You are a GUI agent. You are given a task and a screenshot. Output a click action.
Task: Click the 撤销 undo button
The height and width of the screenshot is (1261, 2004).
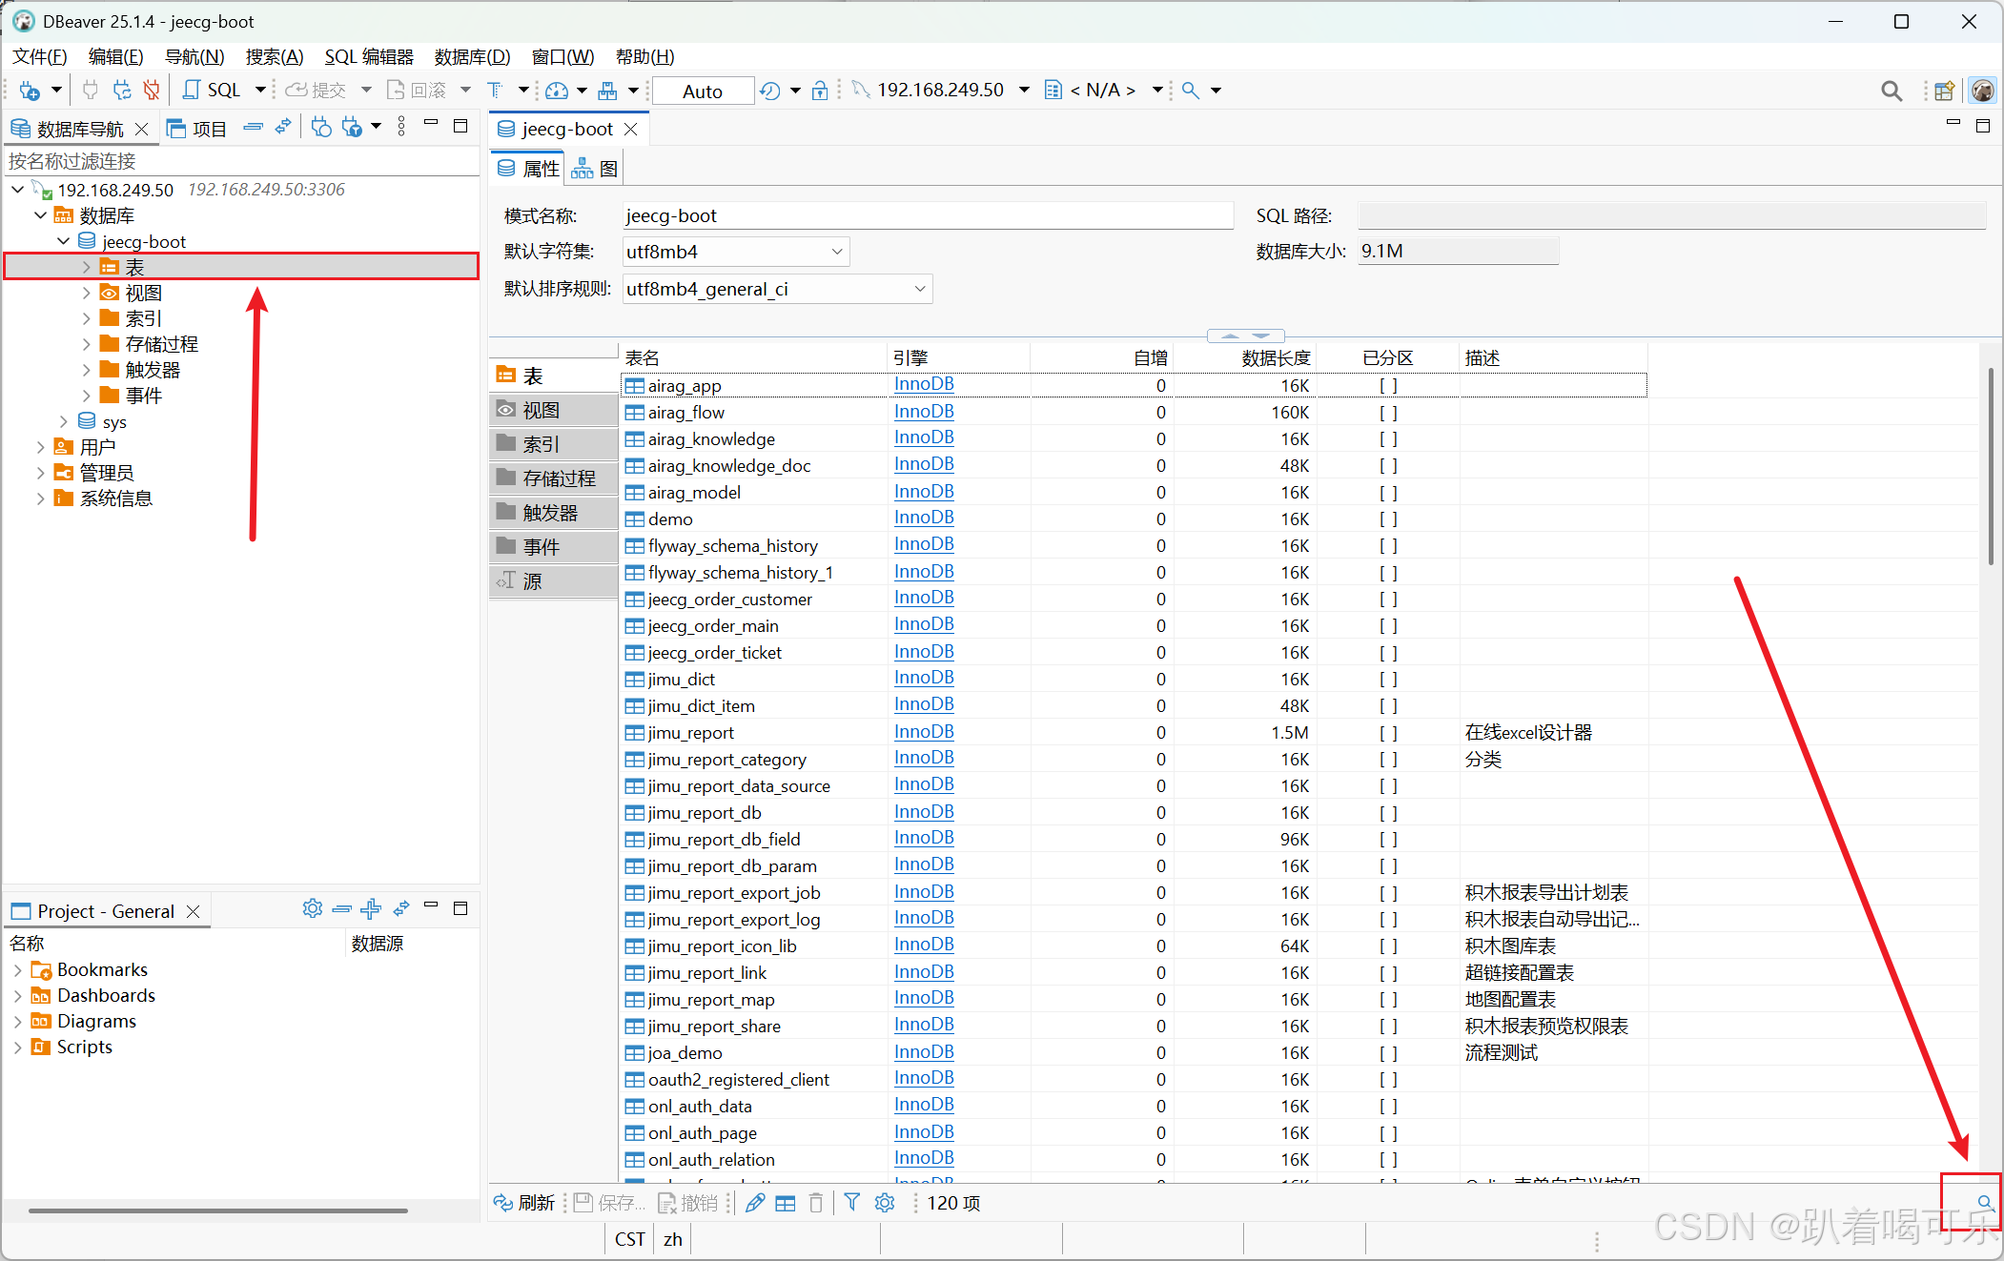688,1203
